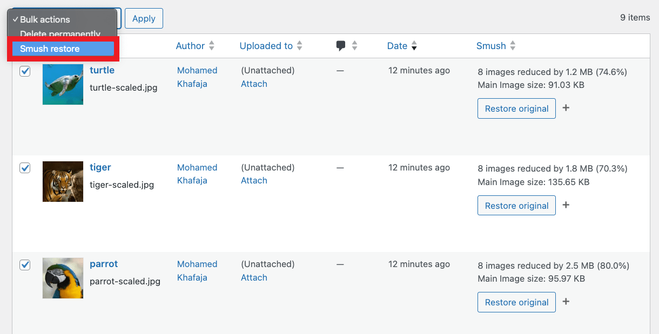Sort by Author column arrows
Image resolution: width=659 pixels, height=334 pixels.
point(212,46)
